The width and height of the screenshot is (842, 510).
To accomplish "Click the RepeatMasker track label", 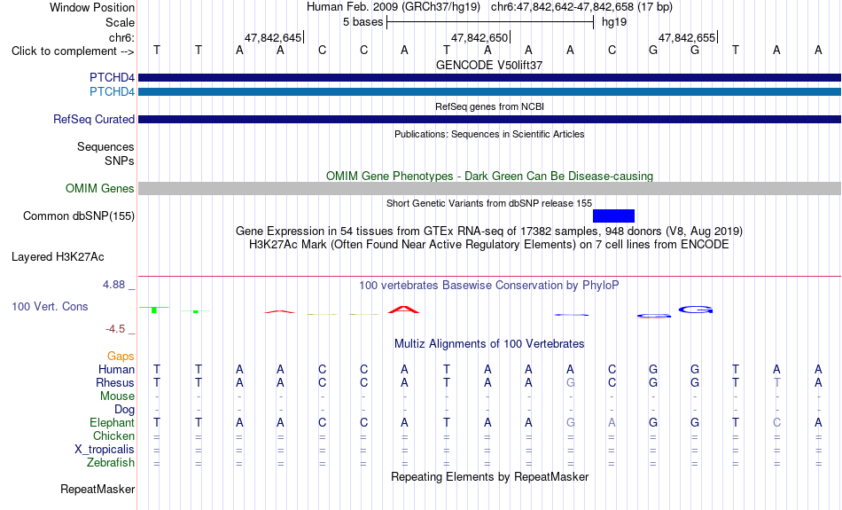I will 97,489.
